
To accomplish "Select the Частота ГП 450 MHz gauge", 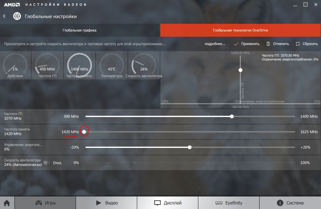I will click(x=47, y=65).
